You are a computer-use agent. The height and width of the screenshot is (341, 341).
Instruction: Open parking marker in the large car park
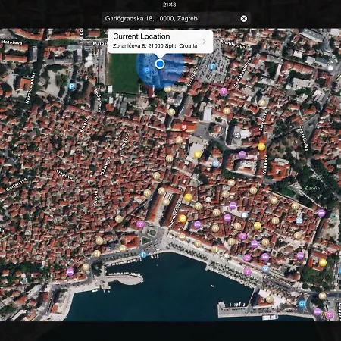click(x=213, y=67)
